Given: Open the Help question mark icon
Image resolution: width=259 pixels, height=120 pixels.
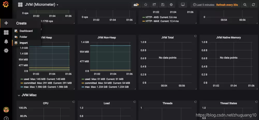Looking at the screenshot, I should coord(6,118).
